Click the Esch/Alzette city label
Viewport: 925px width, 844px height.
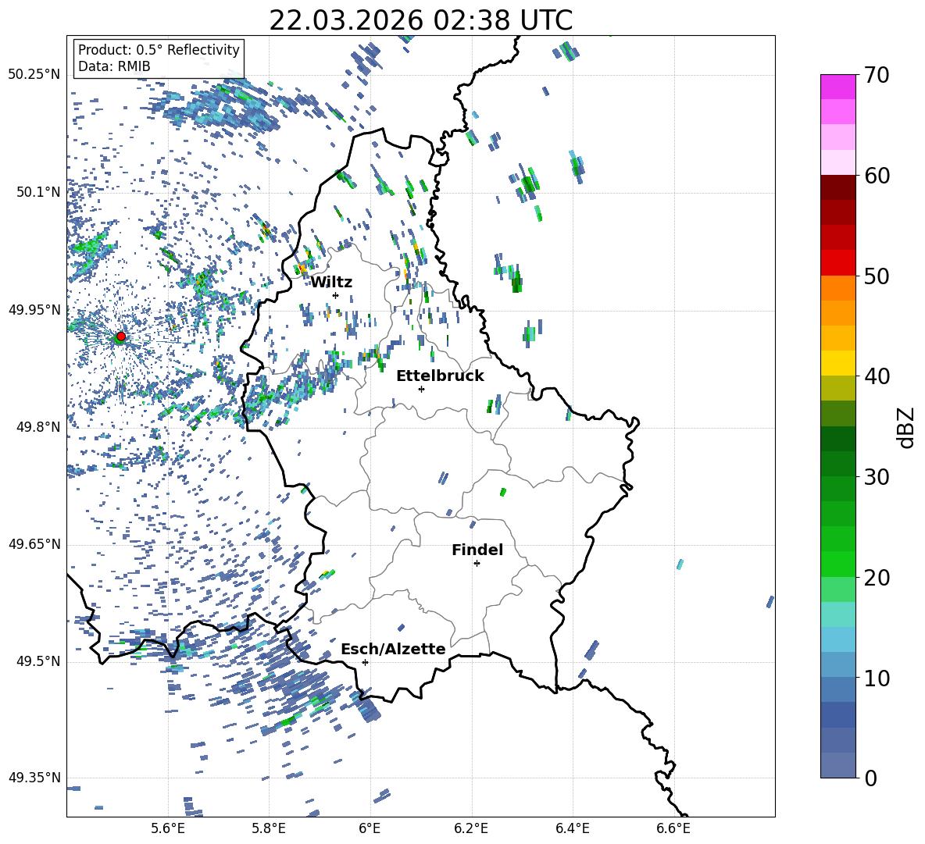[x=394, y=649]
